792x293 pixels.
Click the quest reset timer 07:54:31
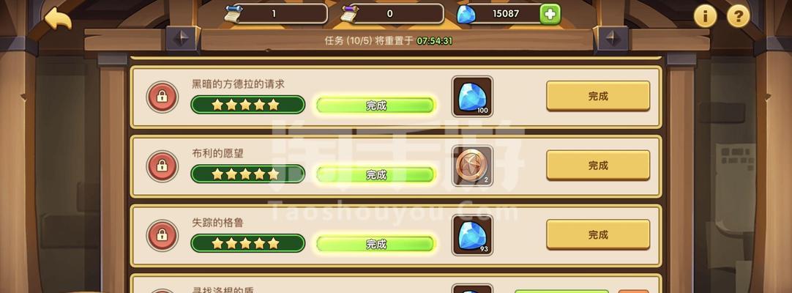434,41
